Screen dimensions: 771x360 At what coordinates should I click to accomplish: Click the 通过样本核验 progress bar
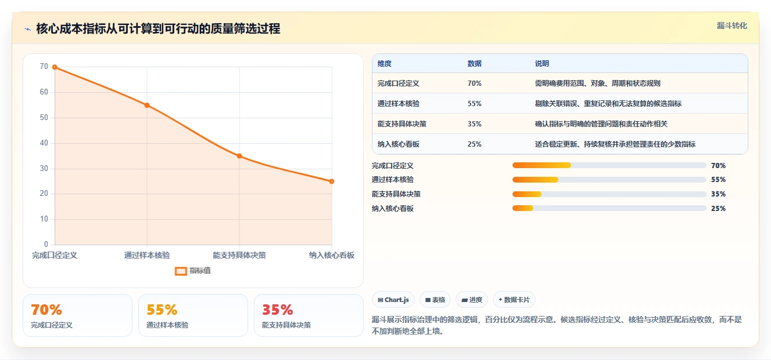pyautogui.click(x=609, y=180)
